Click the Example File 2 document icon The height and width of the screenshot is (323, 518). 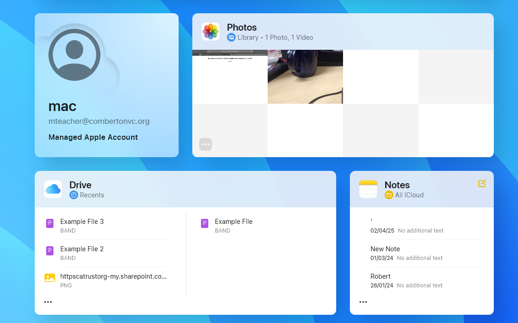tap(49, 251)
